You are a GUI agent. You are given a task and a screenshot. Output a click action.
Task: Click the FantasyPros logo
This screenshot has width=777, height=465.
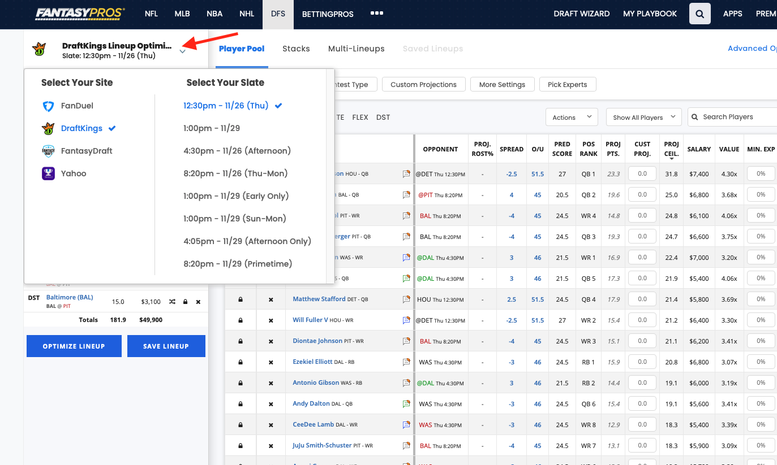coord(79,14)
